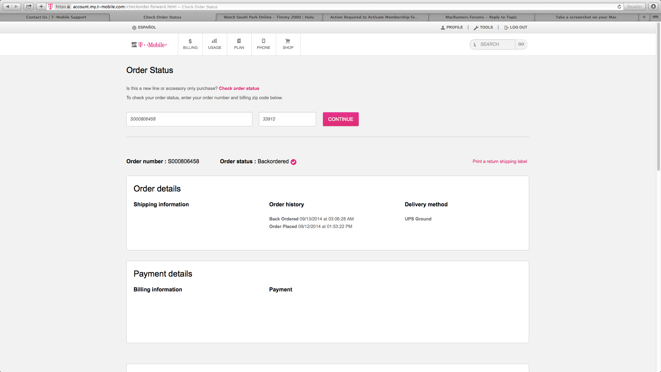Click the Backordered status checkmark icon
The width and height of the screenshot is (661, 372).
(x=293, y=162)
